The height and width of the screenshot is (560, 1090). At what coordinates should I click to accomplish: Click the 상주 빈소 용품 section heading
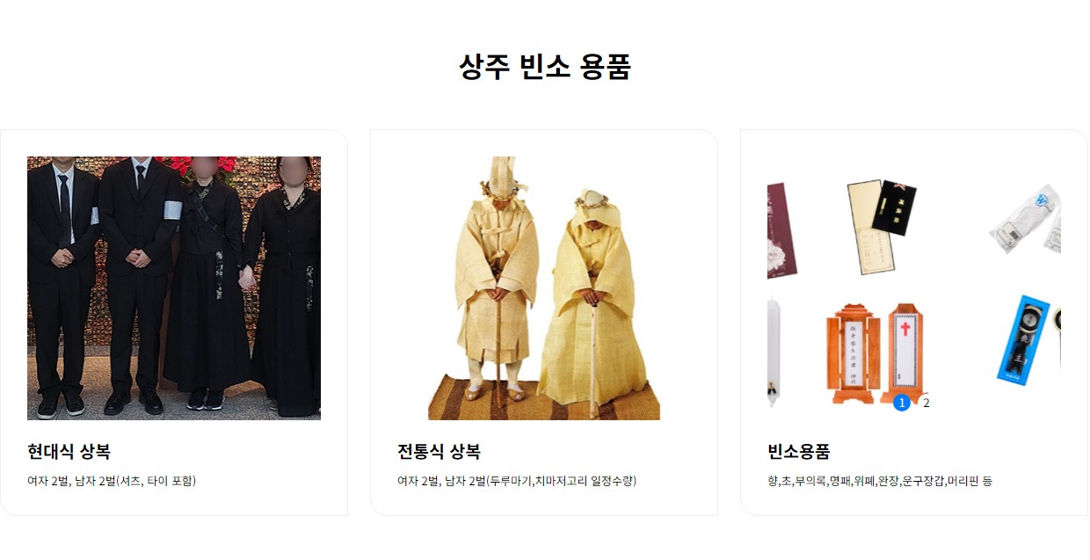(x=545, y=67)
